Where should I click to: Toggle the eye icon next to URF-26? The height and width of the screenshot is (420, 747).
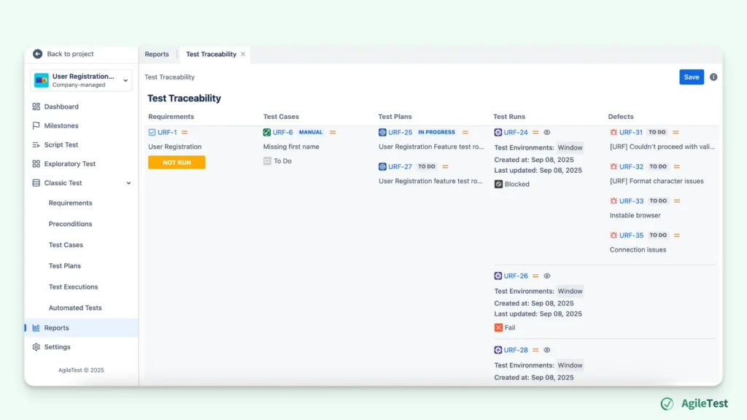tap(547, 276)
